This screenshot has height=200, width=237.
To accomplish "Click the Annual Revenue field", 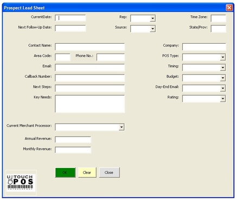I will coord(73,139).
